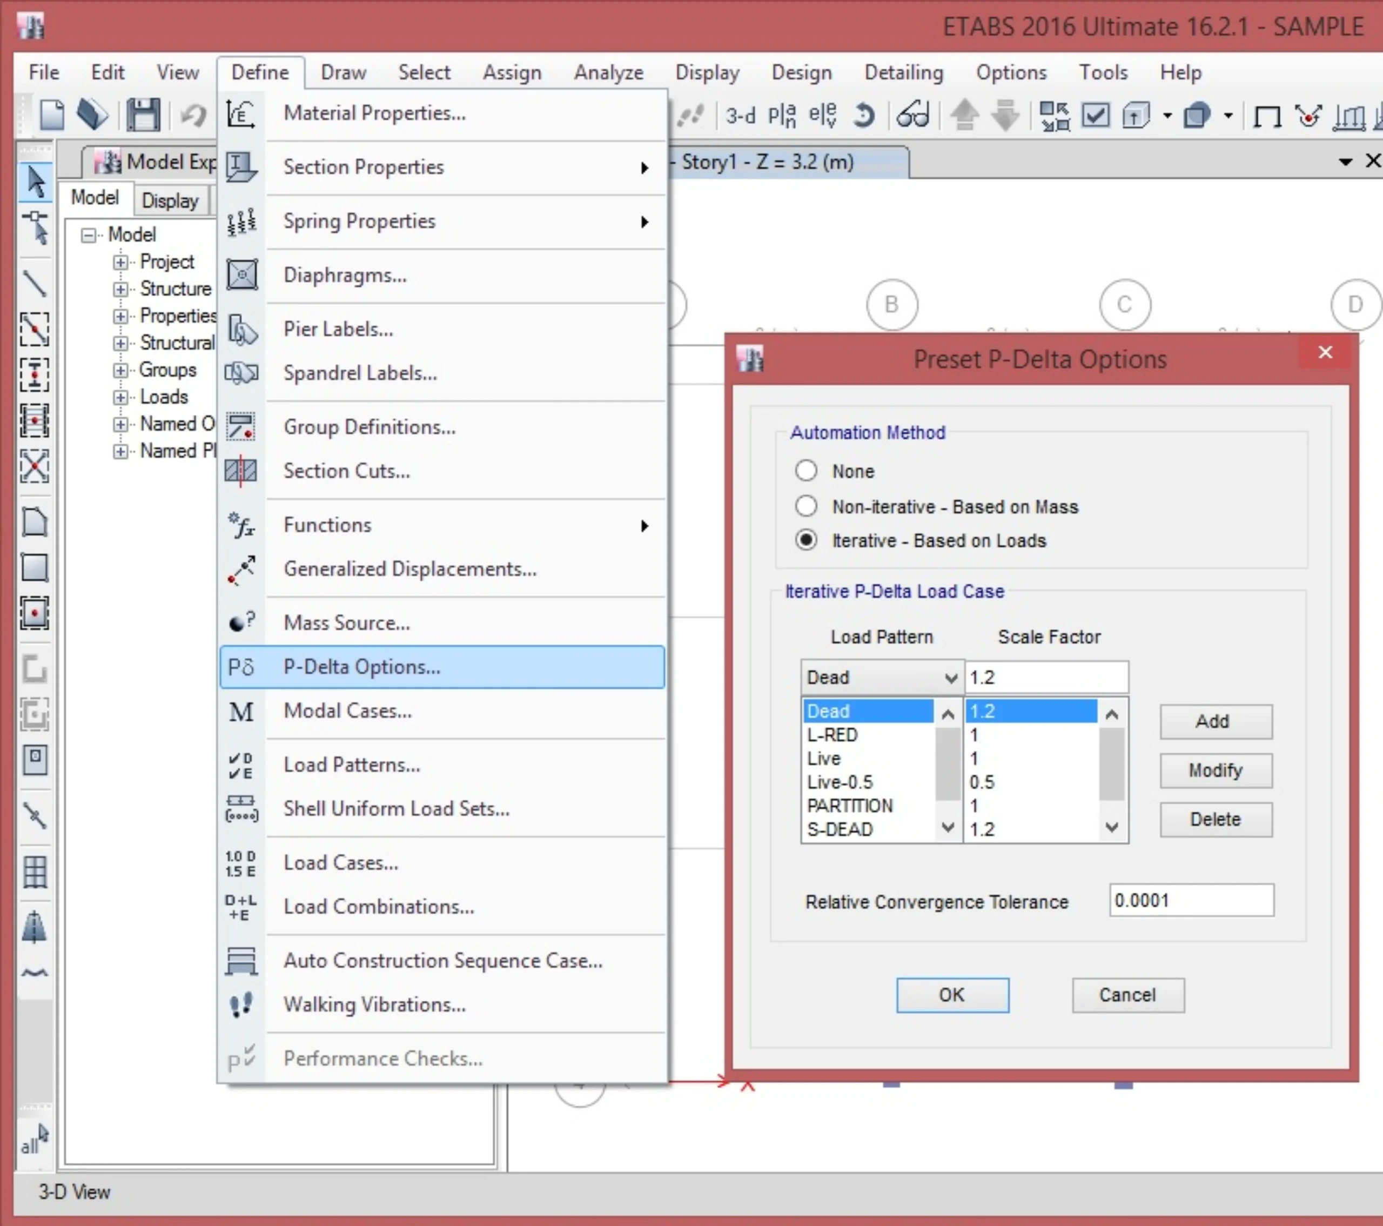Image resolution: width=1383 pixels, height=1226 pixels.
Task: Open the Load Combinations menu entry
Action: click(378, 907)
